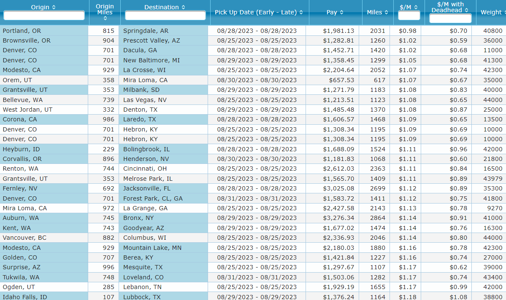Click sort arrows under Origin Miles header
The height and width of the screenshot is (300, 506).
tap(105, 18)
